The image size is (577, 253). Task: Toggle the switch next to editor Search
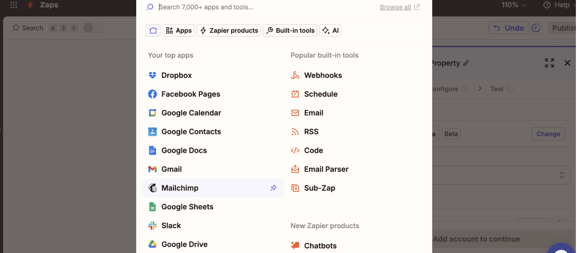click(x=93, y=28)
